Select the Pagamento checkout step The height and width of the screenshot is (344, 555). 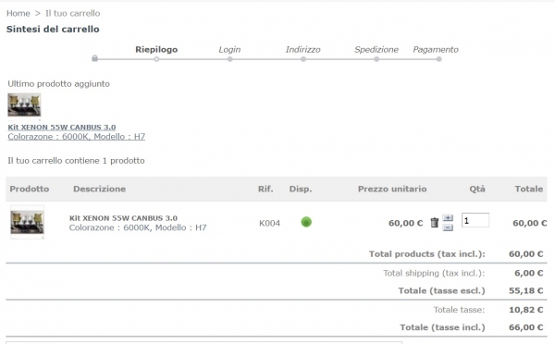[x=436, y=50]
